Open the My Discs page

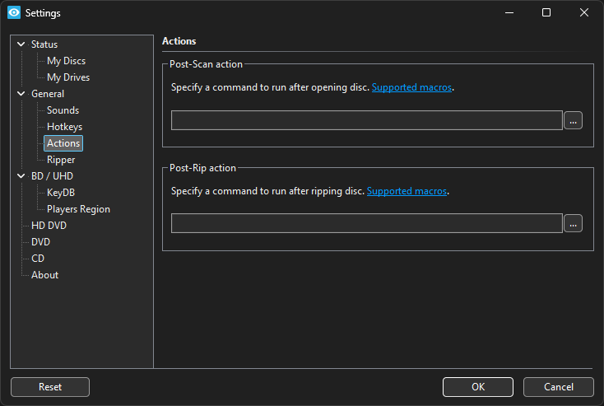coord(67,61)
